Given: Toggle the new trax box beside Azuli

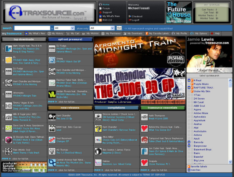Looking at the screenshot, I should 189,139.
